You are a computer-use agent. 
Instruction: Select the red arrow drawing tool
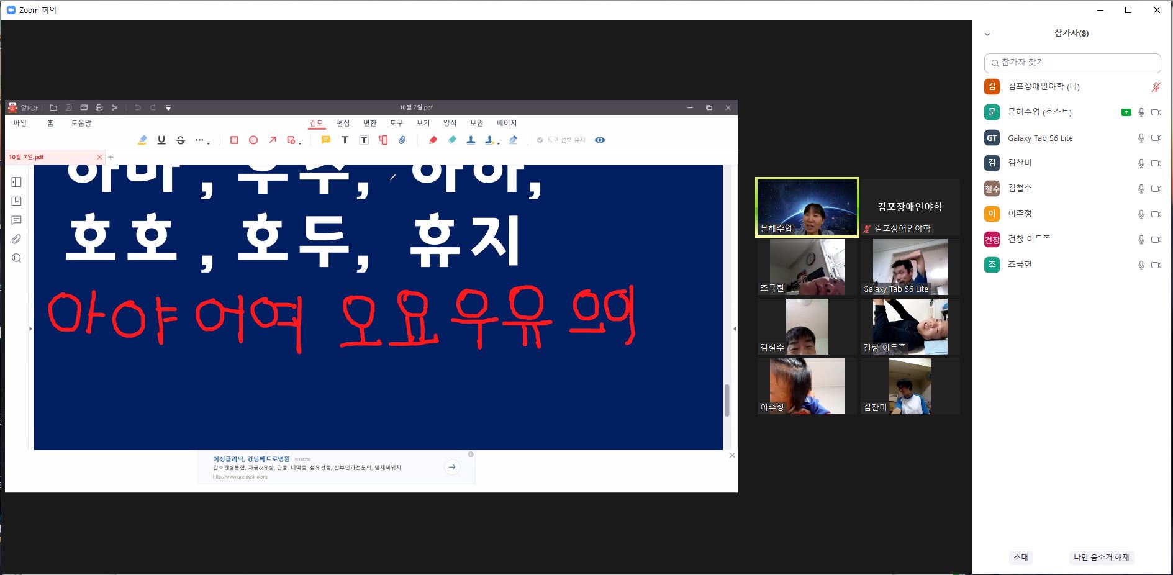point(272,140)
